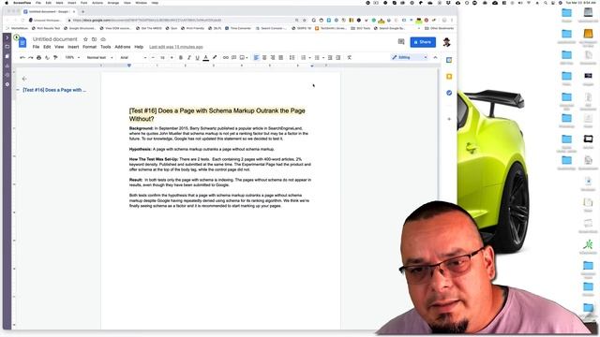Open the Other Bookmarks folder
Viewport: 600px width, 337px height.
pos(439,28)
